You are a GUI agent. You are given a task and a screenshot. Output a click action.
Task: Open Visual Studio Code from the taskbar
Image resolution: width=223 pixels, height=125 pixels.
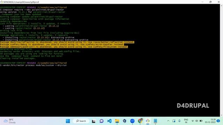click(x=109, y=121)
